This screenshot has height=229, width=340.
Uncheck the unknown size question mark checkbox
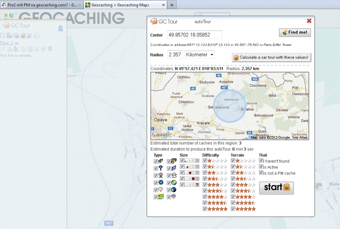(182, 184)
